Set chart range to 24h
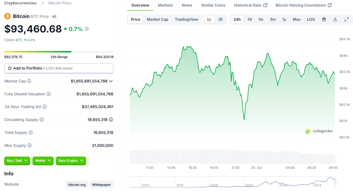This screenshot has height=191, width=353. point(237,19)
